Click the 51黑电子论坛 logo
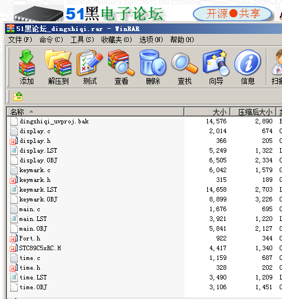 point(114,13)
